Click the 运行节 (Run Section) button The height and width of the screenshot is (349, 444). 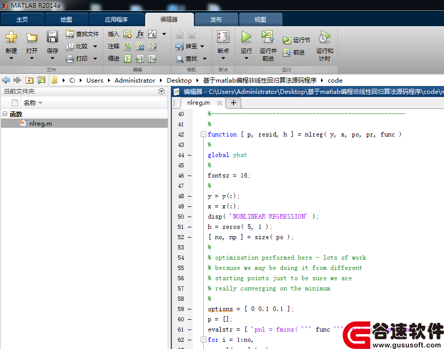pos(296,40)
